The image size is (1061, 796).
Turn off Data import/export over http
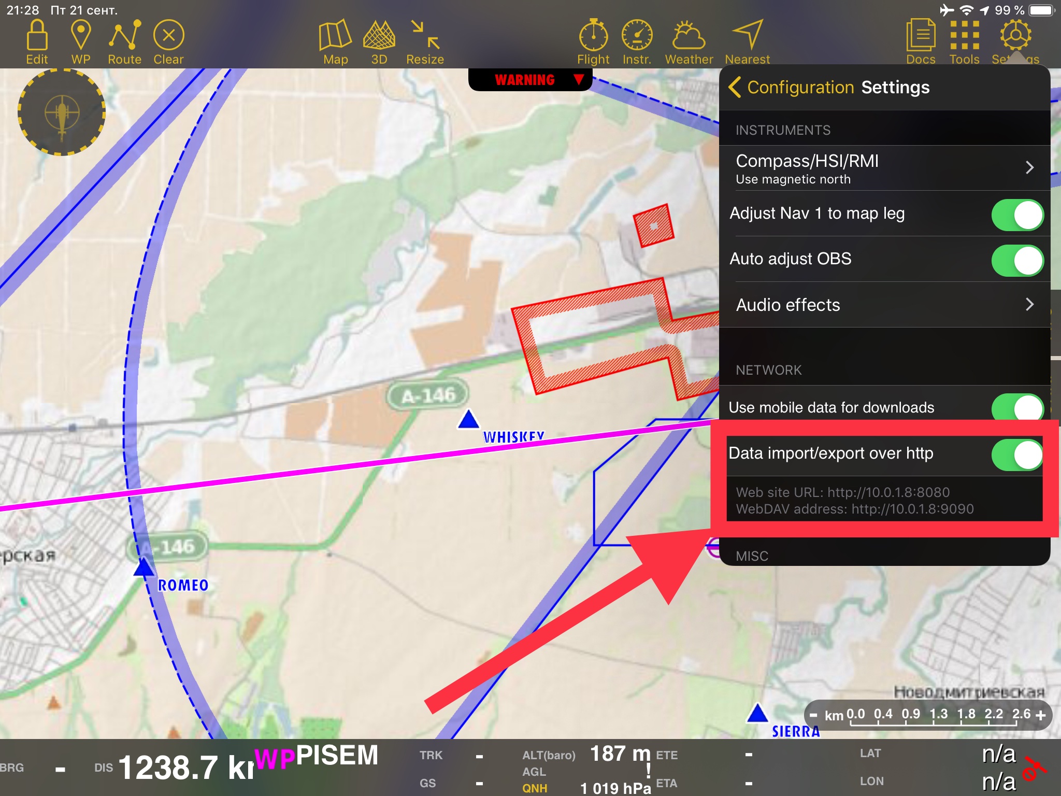(x=1017, y=455)
